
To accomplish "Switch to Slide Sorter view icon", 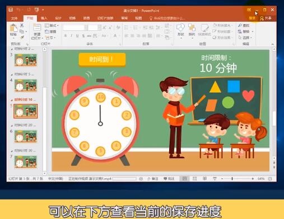I will pos(194,179).
